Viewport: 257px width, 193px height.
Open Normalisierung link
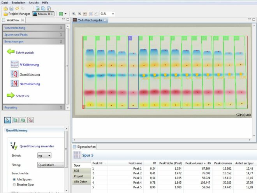point(30,84)
